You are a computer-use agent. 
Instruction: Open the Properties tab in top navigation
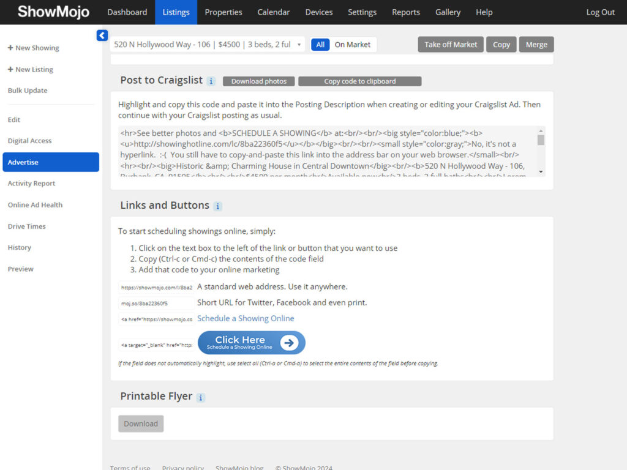pos(223,12)
